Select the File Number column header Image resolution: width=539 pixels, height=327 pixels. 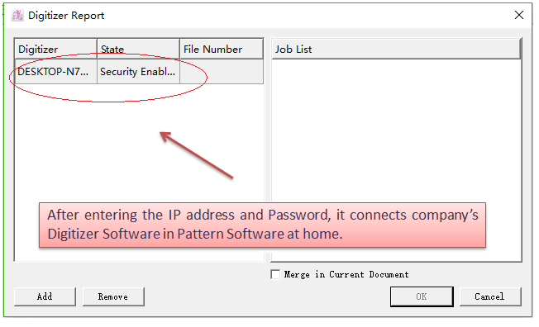(x=222, y=49)
